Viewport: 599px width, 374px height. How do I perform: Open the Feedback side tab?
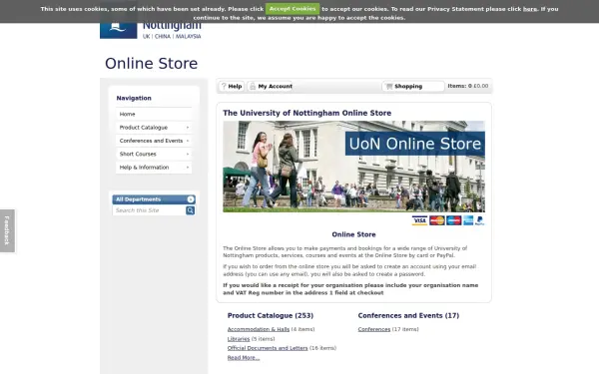7,231
